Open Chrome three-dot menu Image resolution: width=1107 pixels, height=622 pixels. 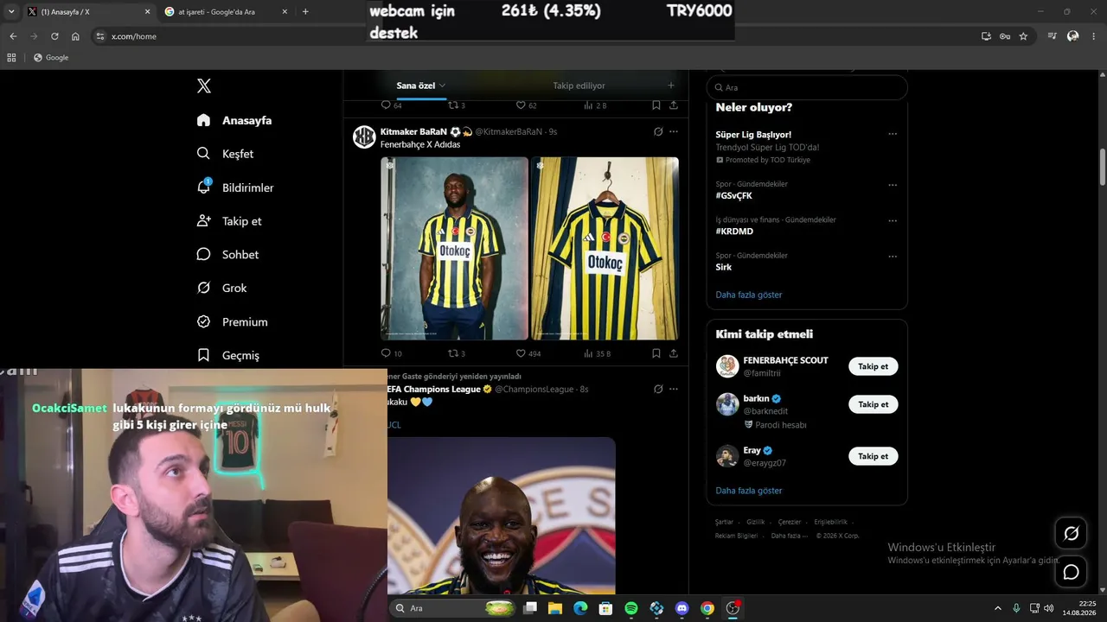(x=1094, y=36)
